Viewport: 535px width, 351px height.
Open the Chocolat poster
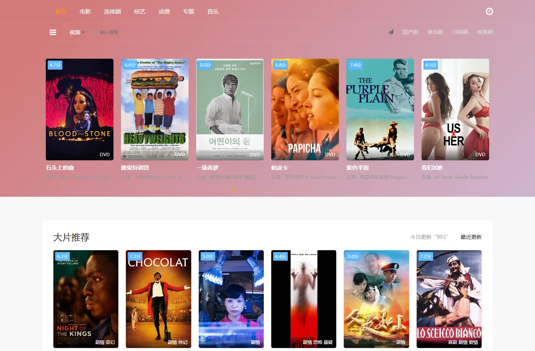click(159, 299)
